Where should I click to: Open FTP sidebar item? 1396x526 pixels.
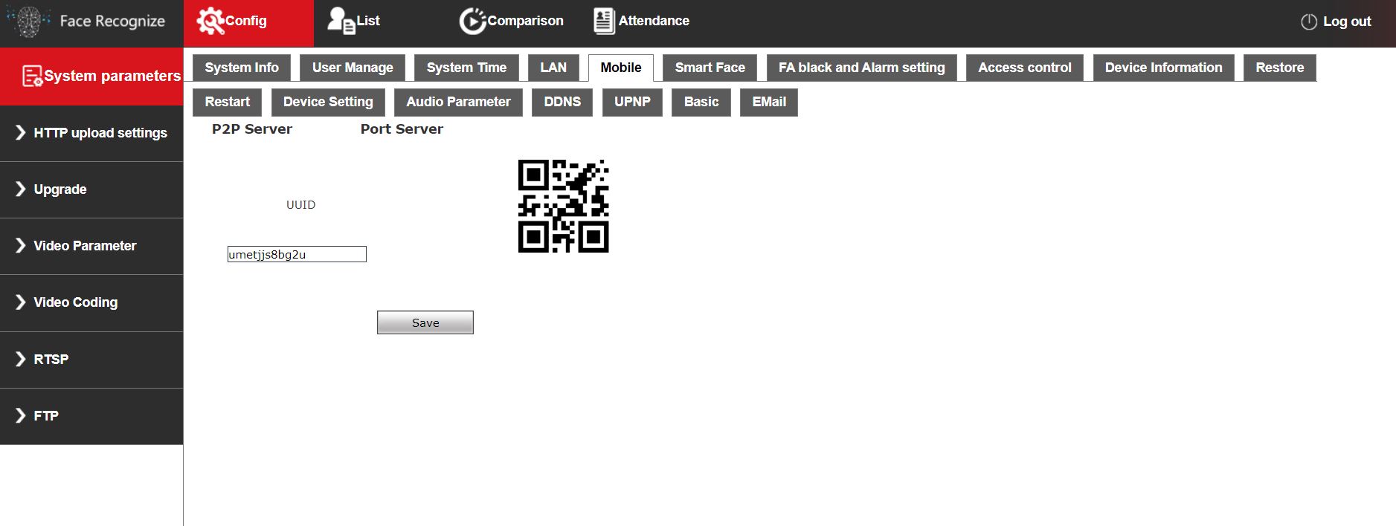(x=91, y=416)
